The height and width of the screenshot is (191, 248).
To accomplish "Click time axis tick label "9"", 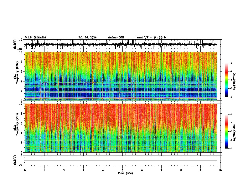I will (x=200, y=170).
